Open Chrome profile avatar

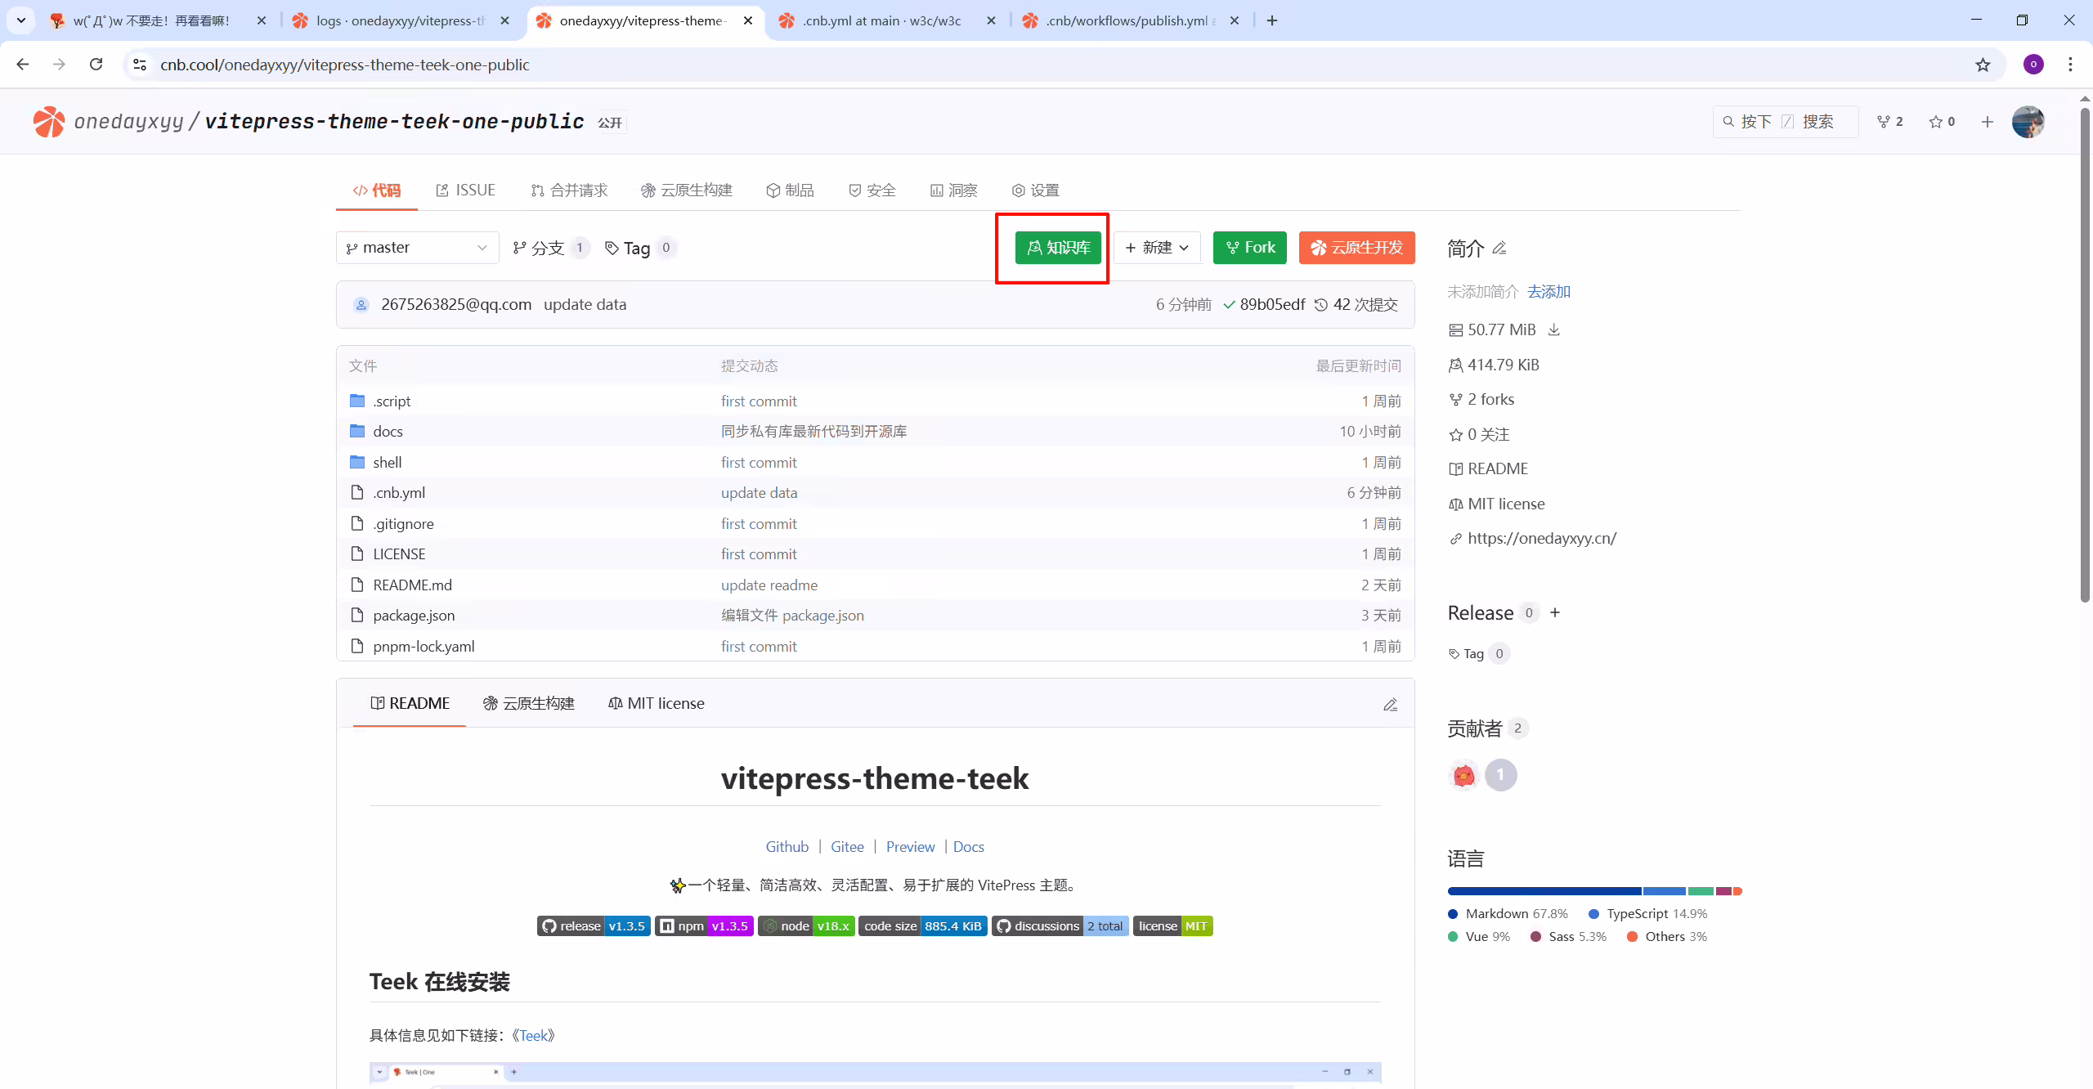coord(2033,65)
